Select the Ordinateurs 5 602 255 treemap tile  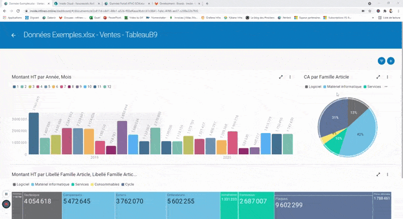point(193,205)
